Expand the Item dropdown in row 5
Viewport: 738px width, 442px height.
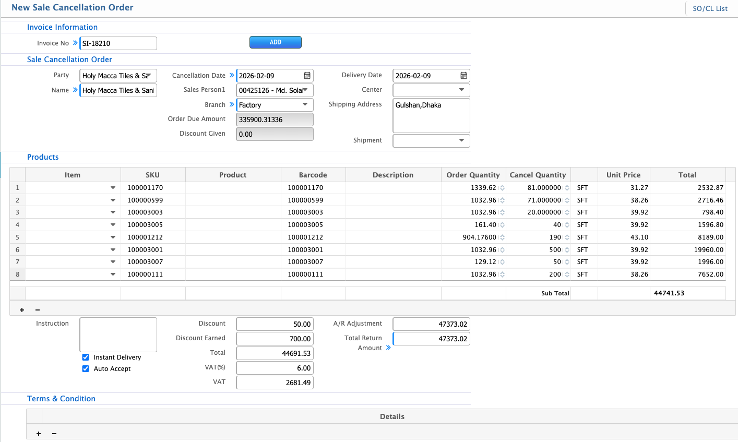click(113, 237)
